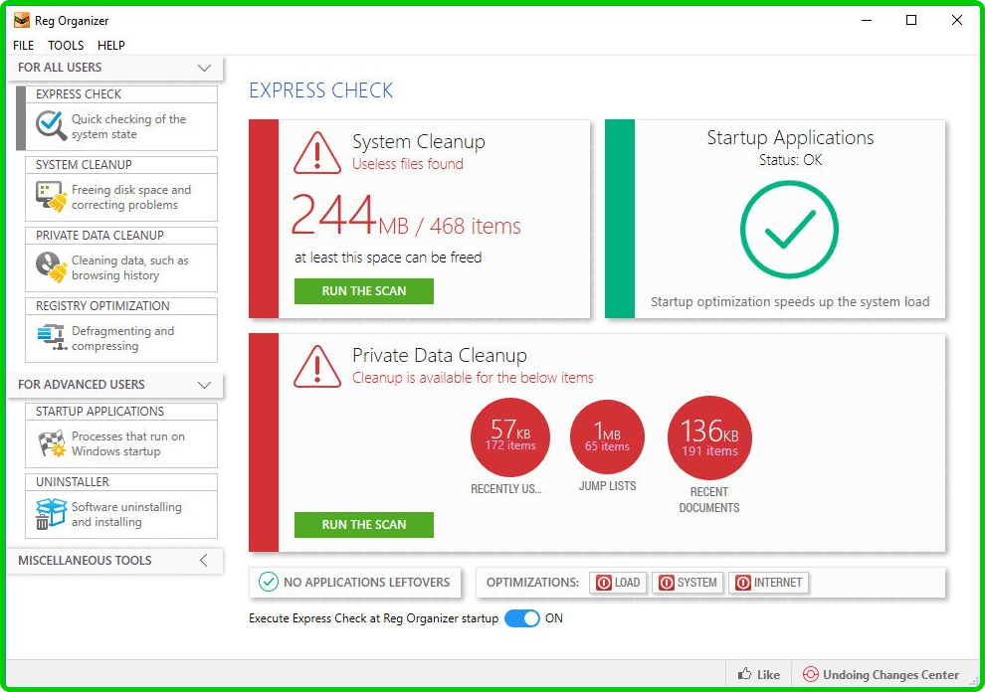This screenshot has height=692, width=985.
Task: Select the Express Check sidebar header
Action: [x=121, y=94]
